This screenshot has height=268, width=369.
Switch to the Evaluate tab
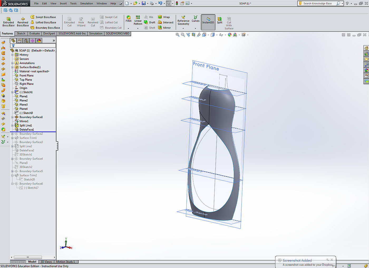35,34
